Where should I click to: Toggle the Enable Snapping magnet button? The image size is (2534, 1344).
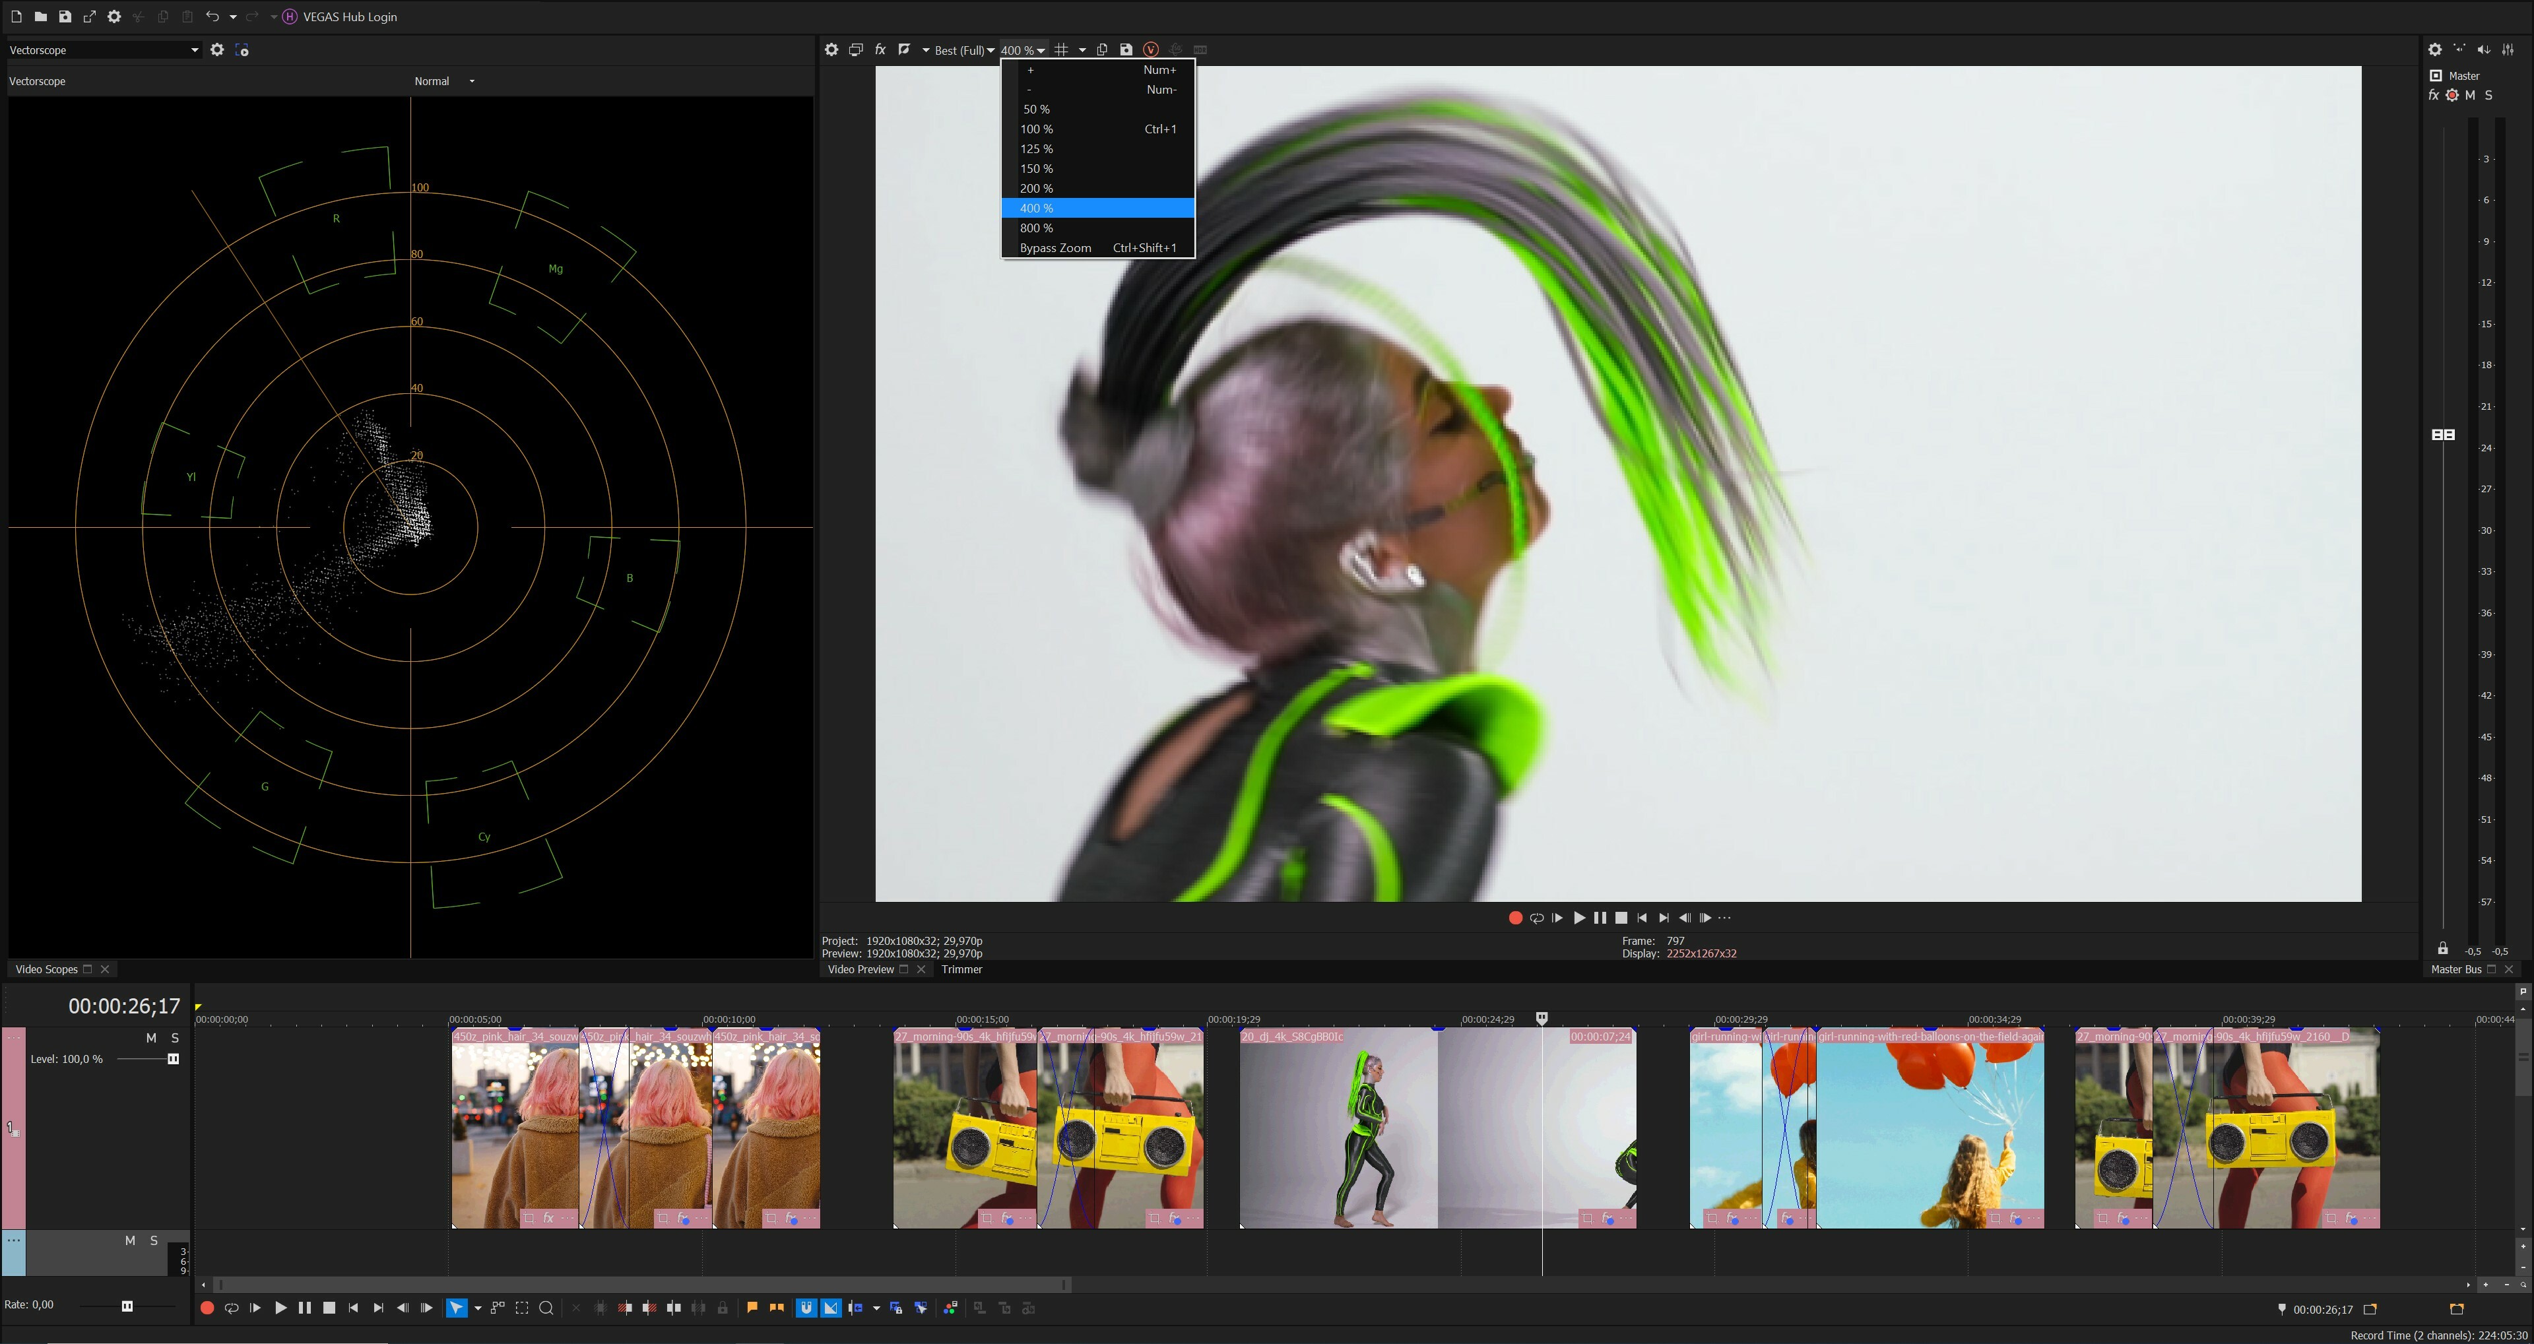[x=806, y=1308]
